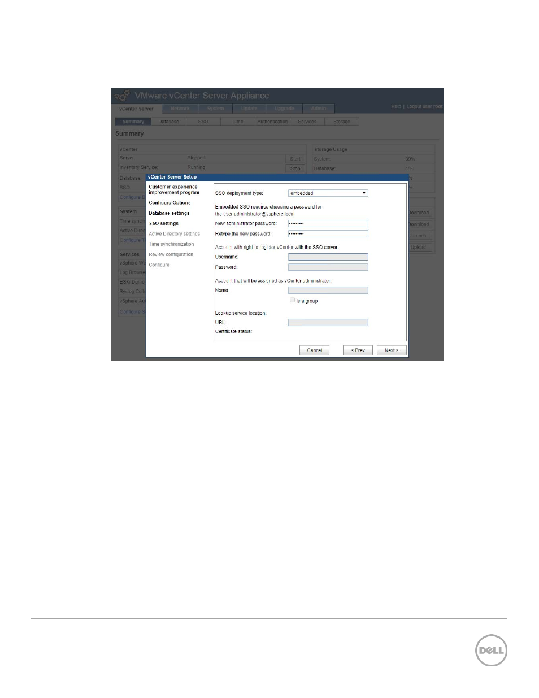Click the 'Stopped' server status text
This screenshot has width=539, height=698.
pos(196,158)
